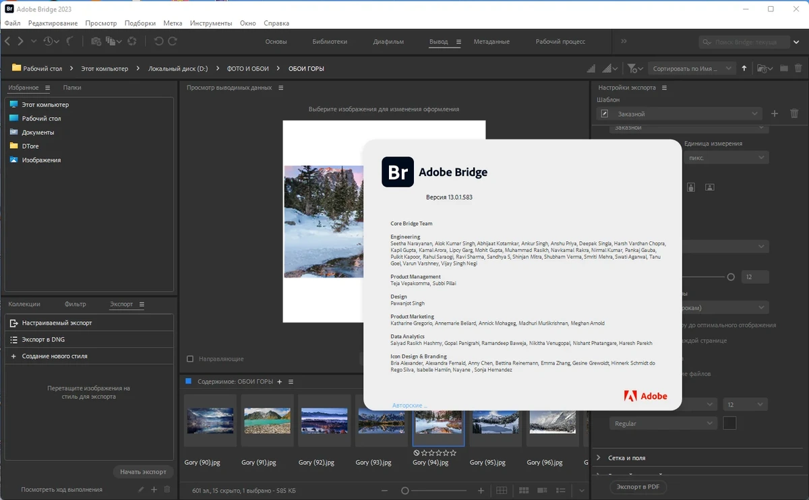The width and height of the screenshot is (809, 500).
Task: Switch to the Коллекции tab
Action: tap(24, 305)
